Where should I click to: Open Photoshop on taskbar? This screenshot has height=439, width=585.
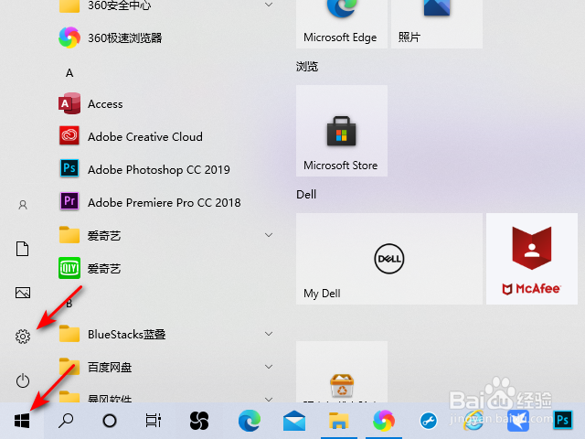563,421
